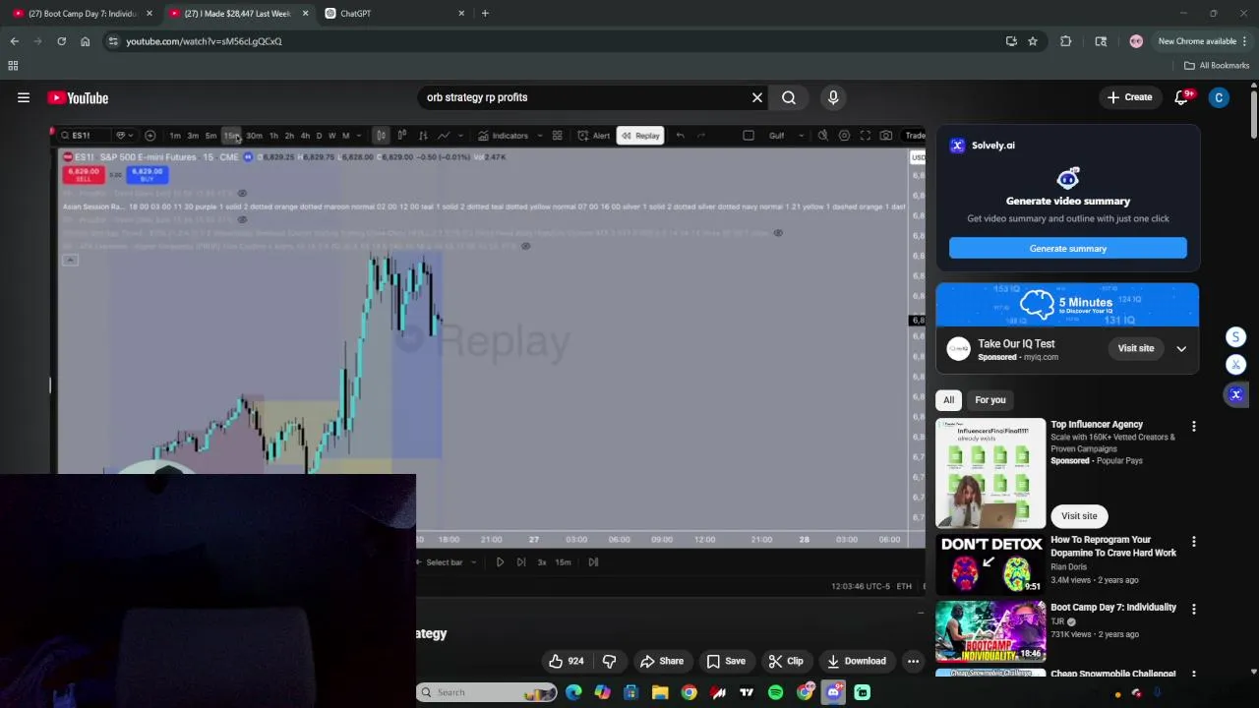Click the chart redo arrow
1259x708 pixels.
[x=699, y=136]
